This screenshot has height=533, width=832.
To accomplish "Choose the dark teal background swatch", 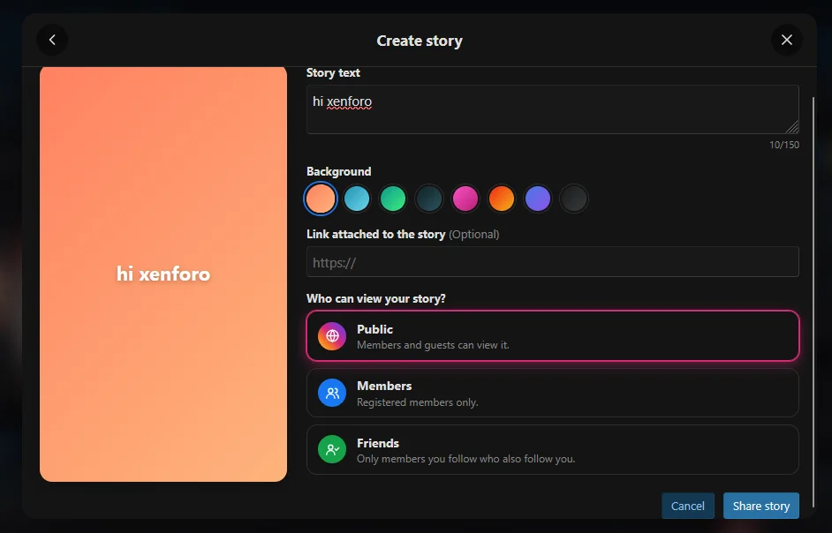I will pos(428,199).
